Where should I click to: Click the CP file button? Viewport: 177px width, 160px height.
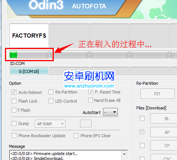[164, 145]
